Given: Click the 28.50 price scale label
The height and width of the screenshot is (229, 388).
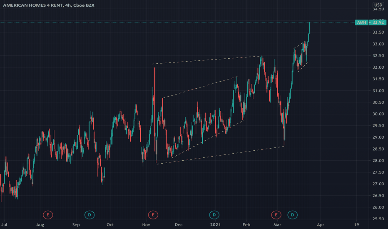Looking at the screenshot, I should coord(378,149).
